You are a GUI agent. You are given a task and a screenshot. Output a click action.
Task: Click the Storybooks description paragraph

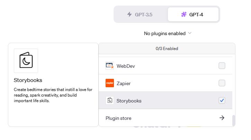pos(53,95)
